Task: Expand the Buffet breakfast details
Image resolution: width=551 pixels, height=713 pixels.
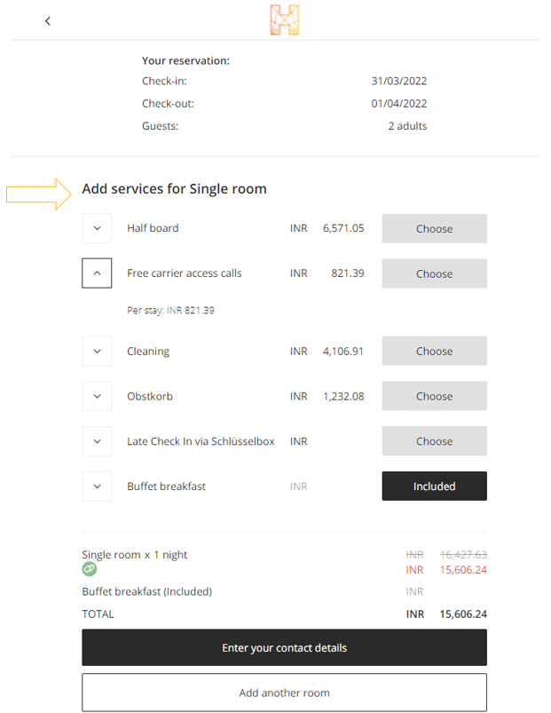Action: 97,486
